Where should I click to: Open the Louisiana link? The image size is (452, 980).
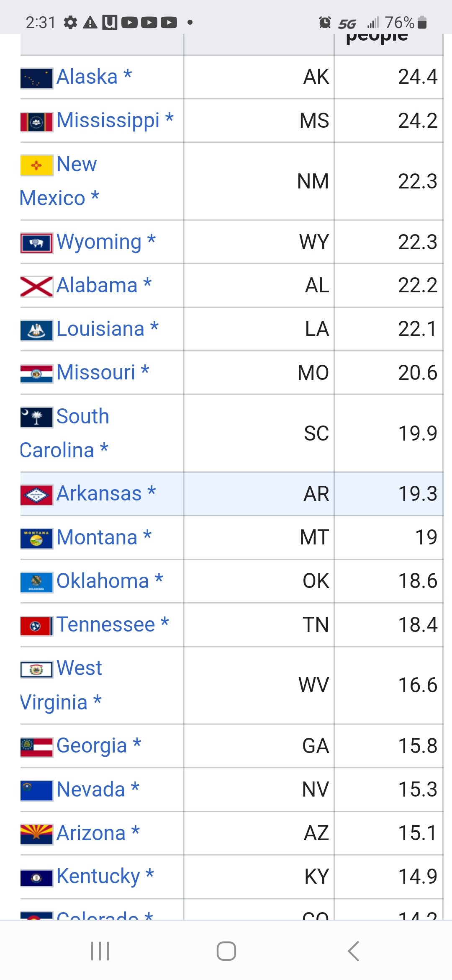click(x=100, y=329)
